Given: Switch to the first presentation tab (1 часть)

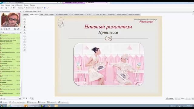Looking at the screenshot, I should tap(34, 15).
